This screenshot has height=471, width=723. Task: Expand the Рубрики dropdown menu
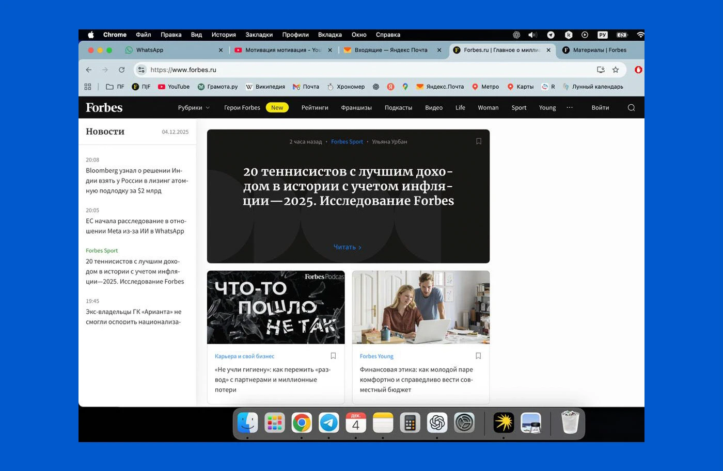coord(194,107)
